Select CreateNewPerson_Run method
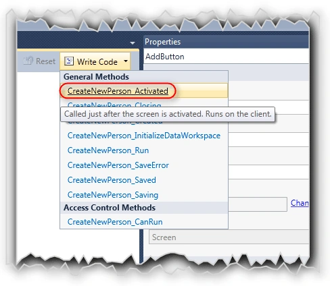Screen dimensions: 330x286 (108, 150)
